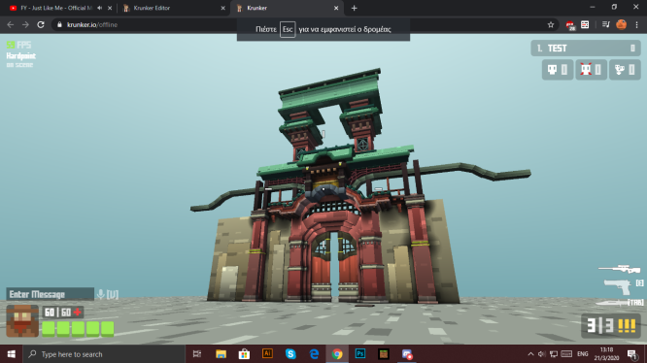This screenshot has height=363, width=647.
Task: Select the knife melee weapon icon
Action: click(x=612, y=303)
